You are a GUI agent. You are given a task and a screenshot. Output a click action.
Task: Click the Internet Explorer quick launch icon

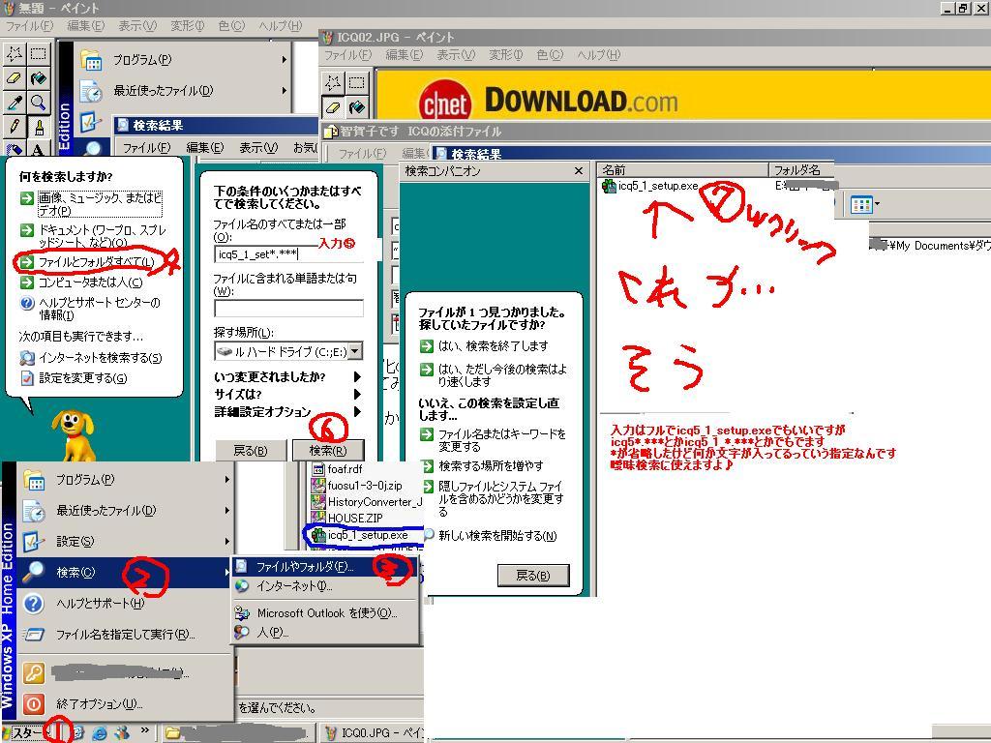coord(100,732)
